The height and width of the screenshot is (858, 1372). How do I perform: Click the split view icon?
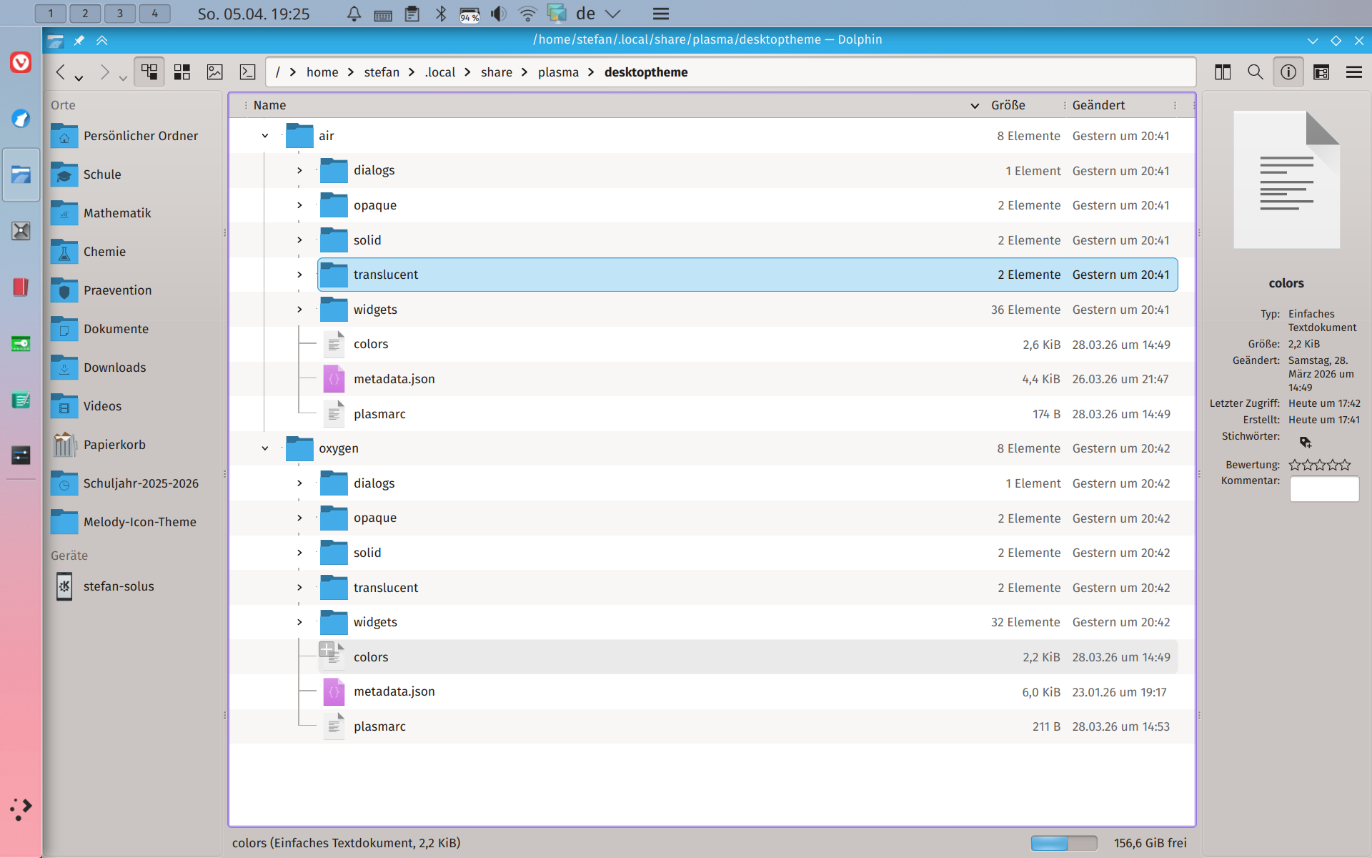(x=1222, y=72)
